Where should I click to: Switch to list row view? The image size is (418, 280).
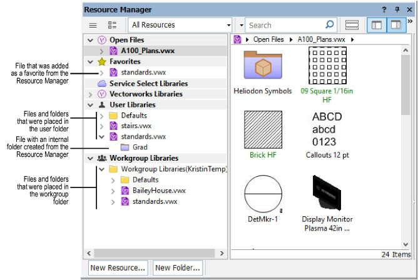(x=352, y=25)
